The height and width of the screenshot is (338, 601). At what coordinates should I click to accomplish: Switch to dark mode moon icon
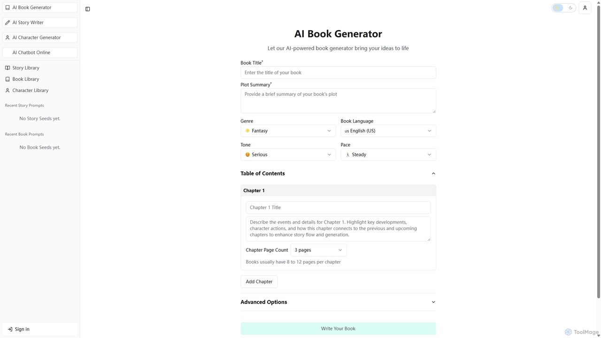tap(570, 8)
